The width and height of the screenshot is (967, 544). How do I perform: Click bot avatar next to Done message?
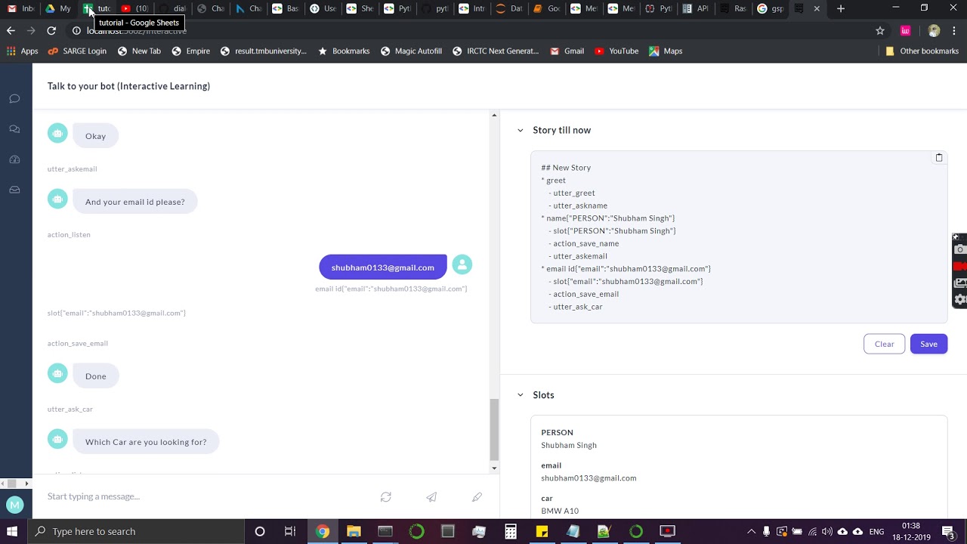pyautogui.click(x=57, y=373)
